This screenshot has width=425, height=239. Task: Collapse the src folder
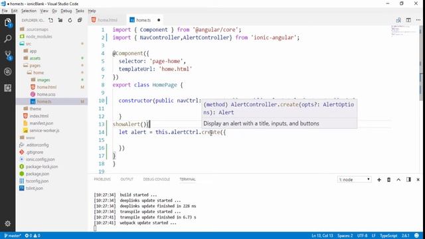52,44
